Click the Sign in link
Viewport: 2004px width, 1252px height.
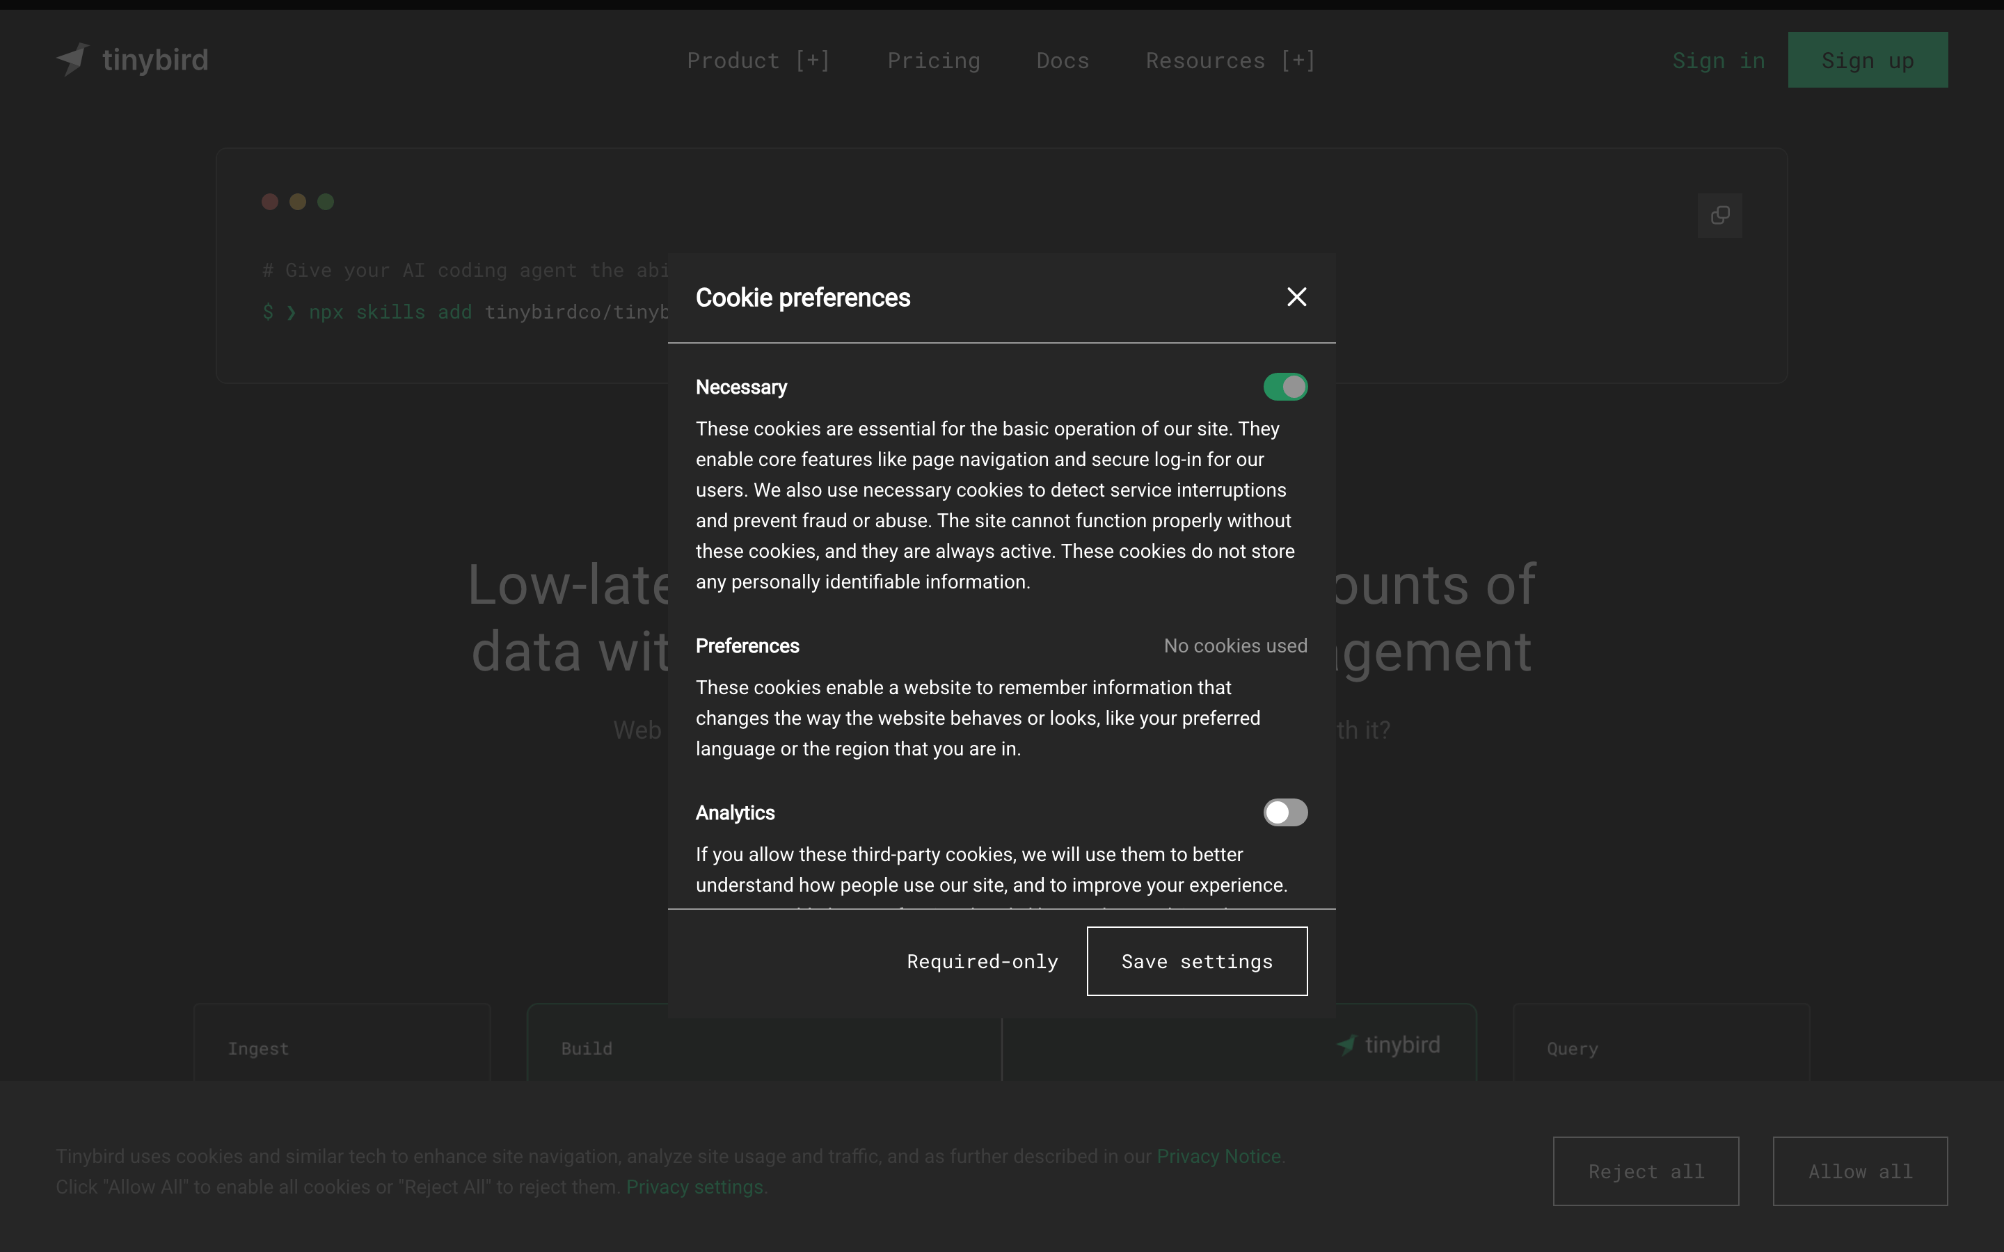pyautogui.click(x=1718, y=61)
